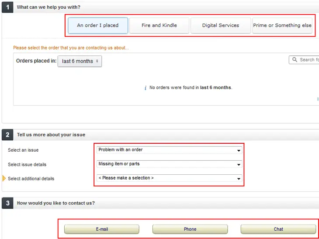Open the "last 6 months" orders dropdown
This screenshot has height=239, width=319.
[80, 61]
